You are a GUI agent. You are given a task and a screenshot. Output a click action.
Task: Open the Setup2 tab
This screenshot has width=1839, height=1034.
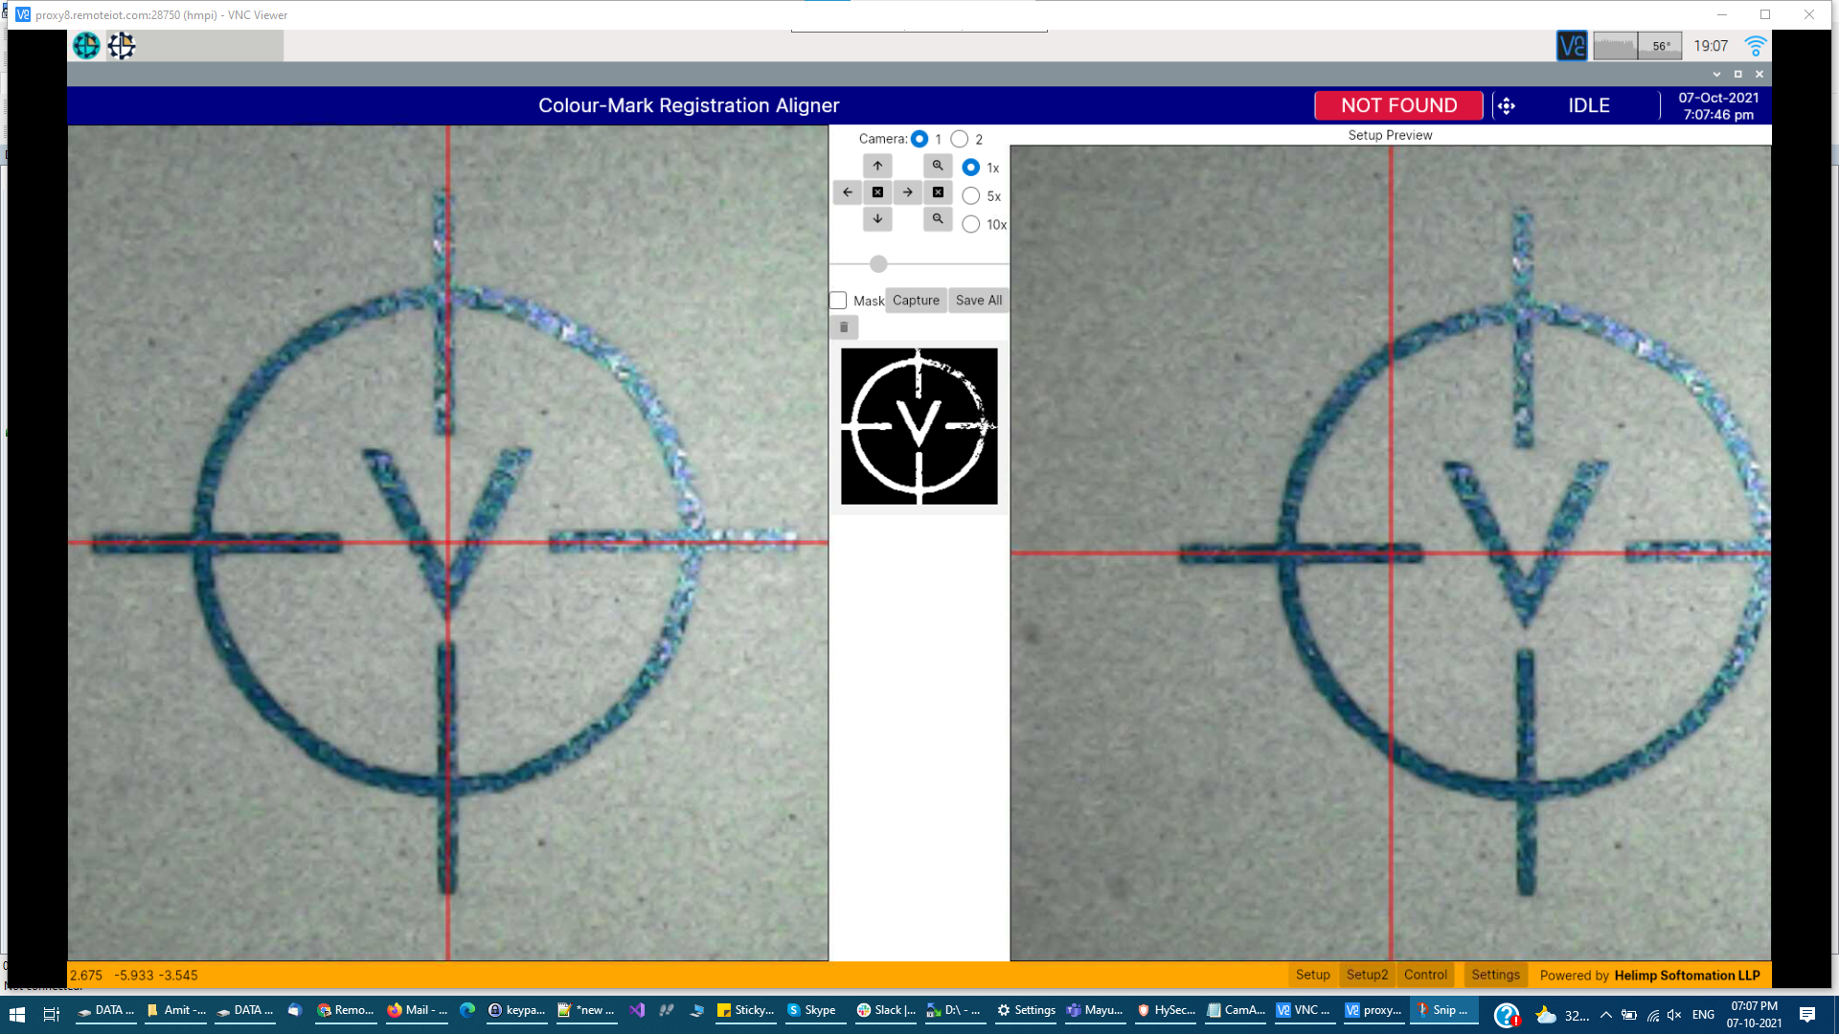(1367, 975)
